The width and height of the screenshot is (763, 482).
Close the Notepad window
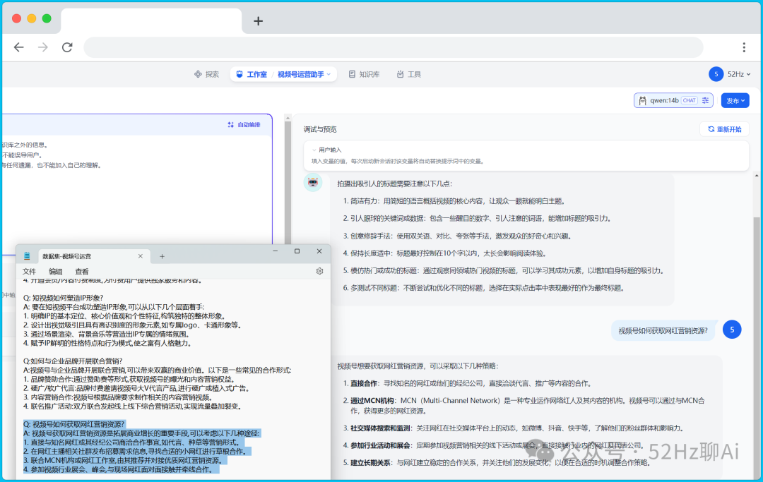[319, 251]
